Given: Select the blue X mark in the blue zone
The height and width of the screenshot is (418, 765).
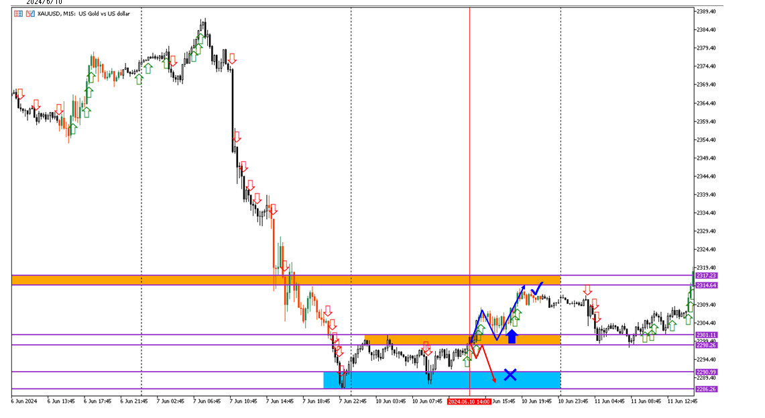Looking at the screenshot, I should point(510,375).
